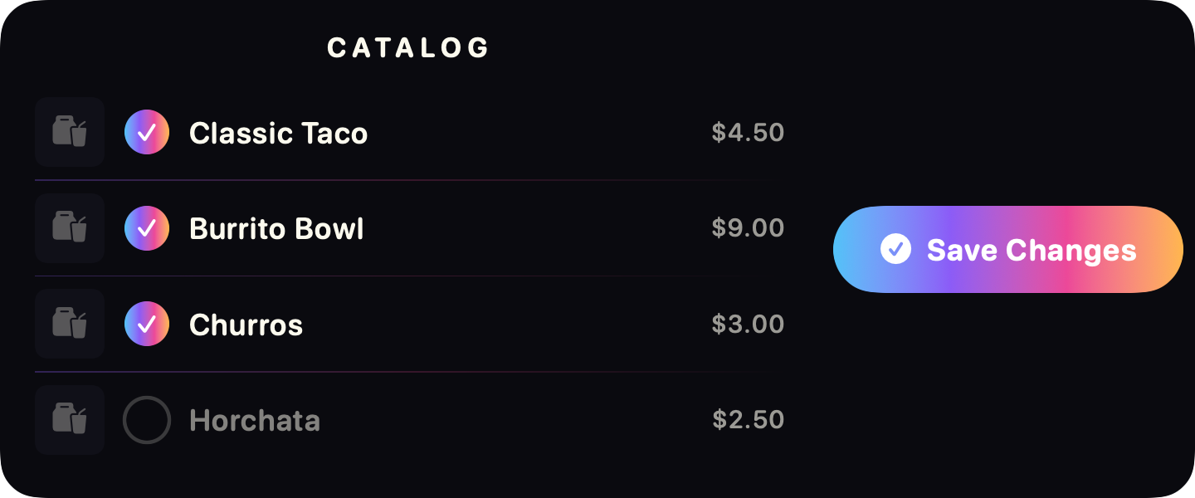Screen dimensions: 1195x498
Task: Click the CATALOG heading
Action: (x=408, y=48)
